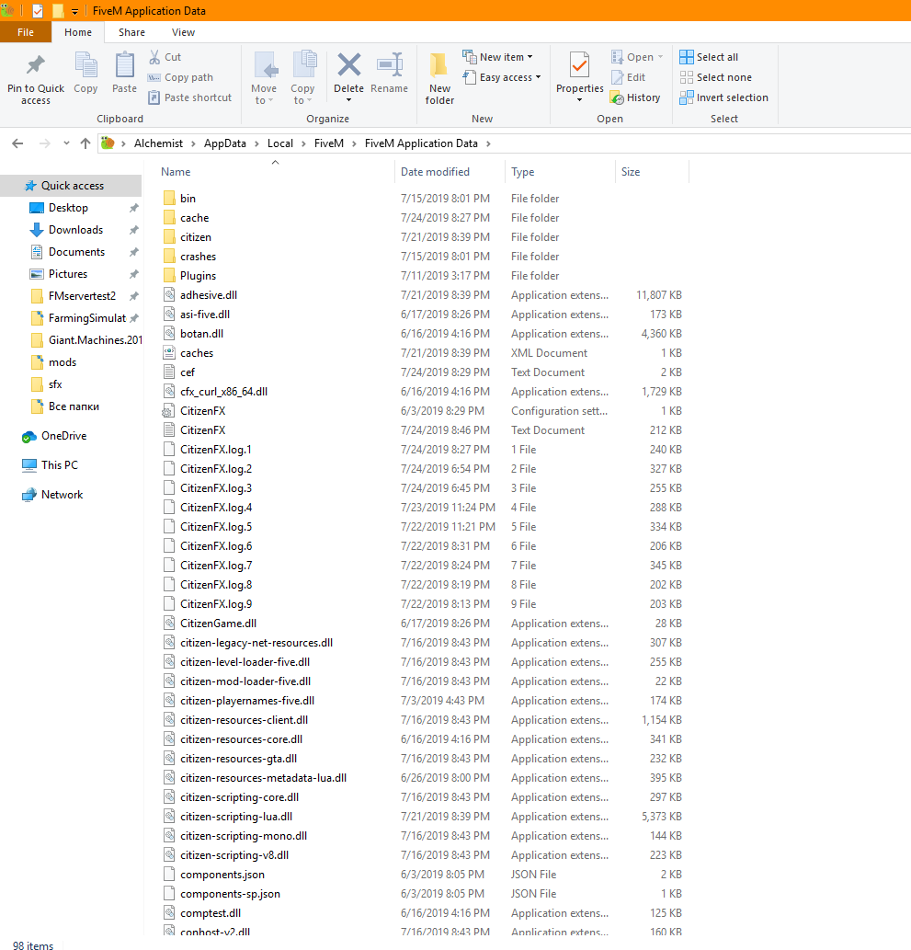Expand the Properties dropdown arrow

(x=580, y=100)
